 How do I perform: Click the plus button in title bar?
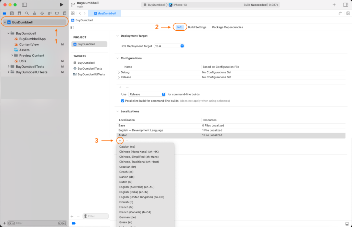tap(334, 5)
